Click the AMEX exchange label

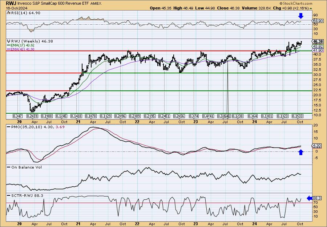click(x=96, y=3)
